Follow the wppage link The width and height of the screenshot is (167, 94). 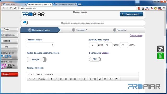click(105, 53)
